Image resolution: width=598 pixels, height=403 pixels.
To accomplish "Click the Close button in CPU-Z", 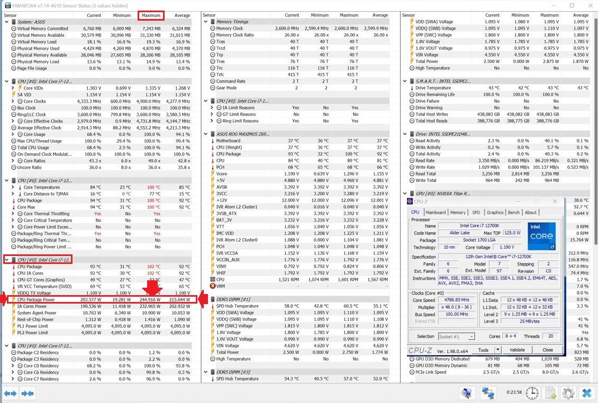I will (548, 350).
